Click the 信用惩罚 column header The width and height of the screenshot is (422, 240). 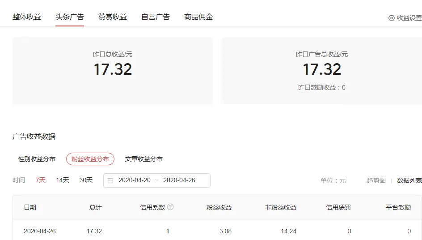pos(338,207)
